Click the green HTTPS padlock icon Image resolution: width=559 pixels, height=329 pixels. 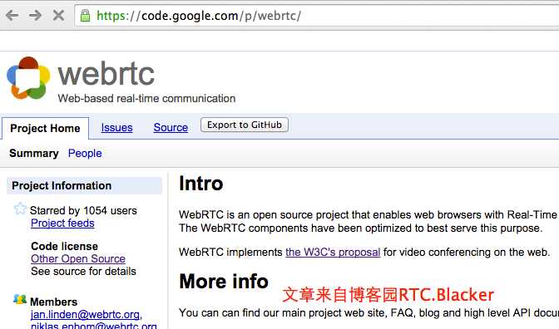point(85,16)
